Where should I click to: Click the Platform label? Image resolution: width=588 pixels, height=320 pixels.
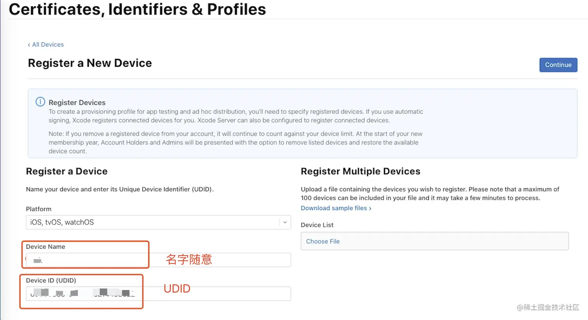(x=38, y=209)
